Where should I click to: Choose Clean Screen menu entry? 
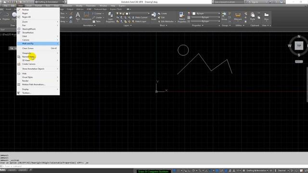tap(38, 48)
